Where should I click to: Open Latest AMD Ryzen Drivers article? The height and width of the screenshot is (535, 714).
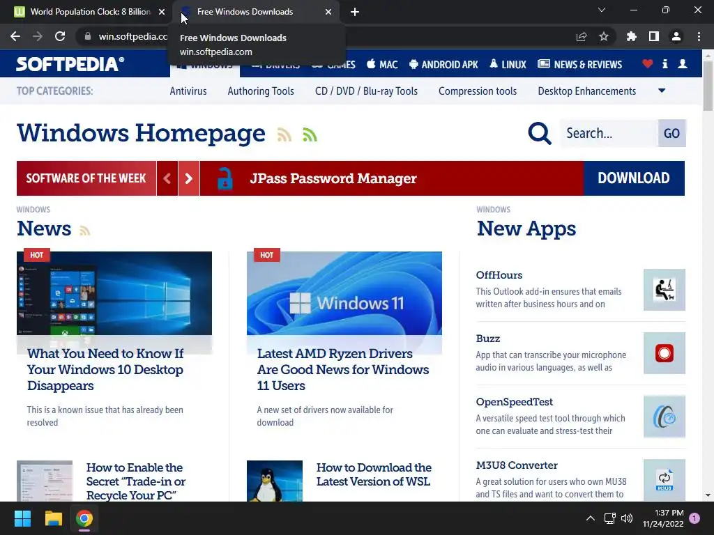(343, 369)
